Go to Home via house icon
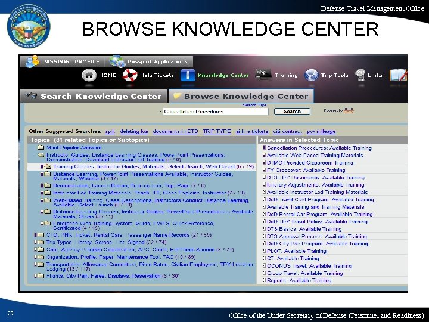The height and width of the screenshot is (322, 429). pyautogui.click(x=89, y=75)
